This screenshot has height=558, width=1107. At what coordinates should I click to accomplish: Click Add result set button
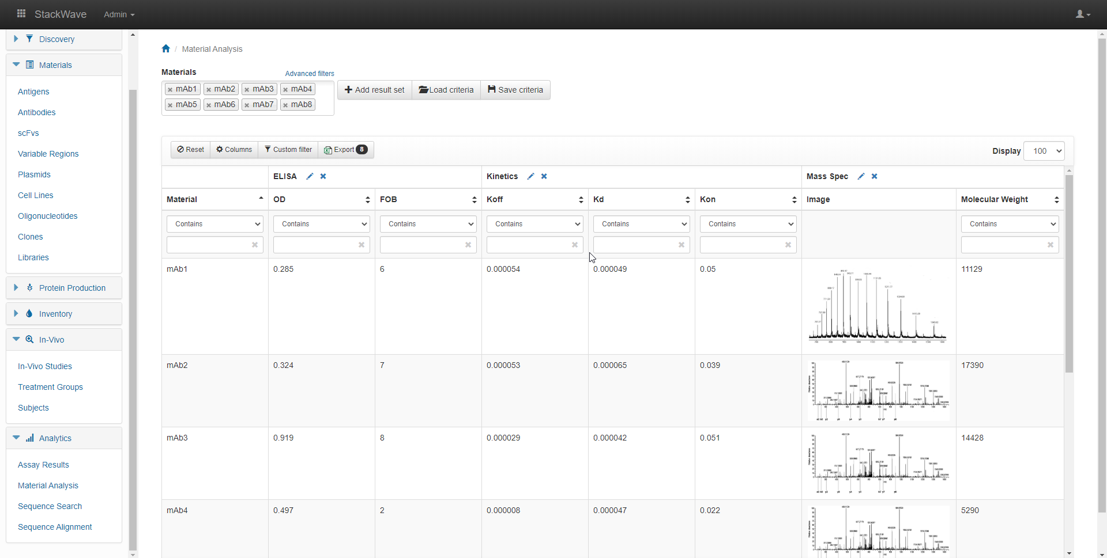click(x=375, y=90)
